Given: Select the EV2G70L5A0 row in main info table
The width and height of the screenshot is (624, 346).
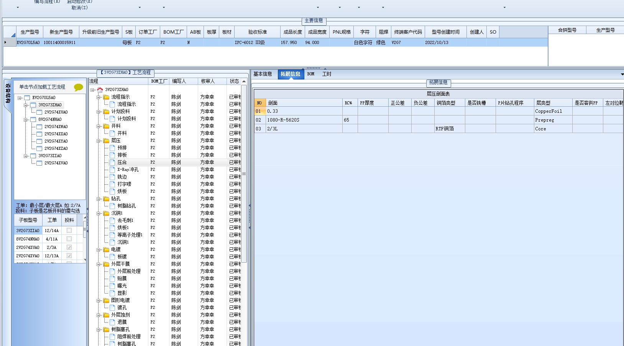Looking at the screenshot, I should [276, 43].
